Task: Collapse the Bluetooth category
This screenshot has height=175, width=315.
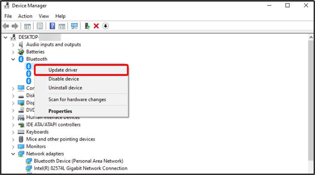Action: pos(13,59)
